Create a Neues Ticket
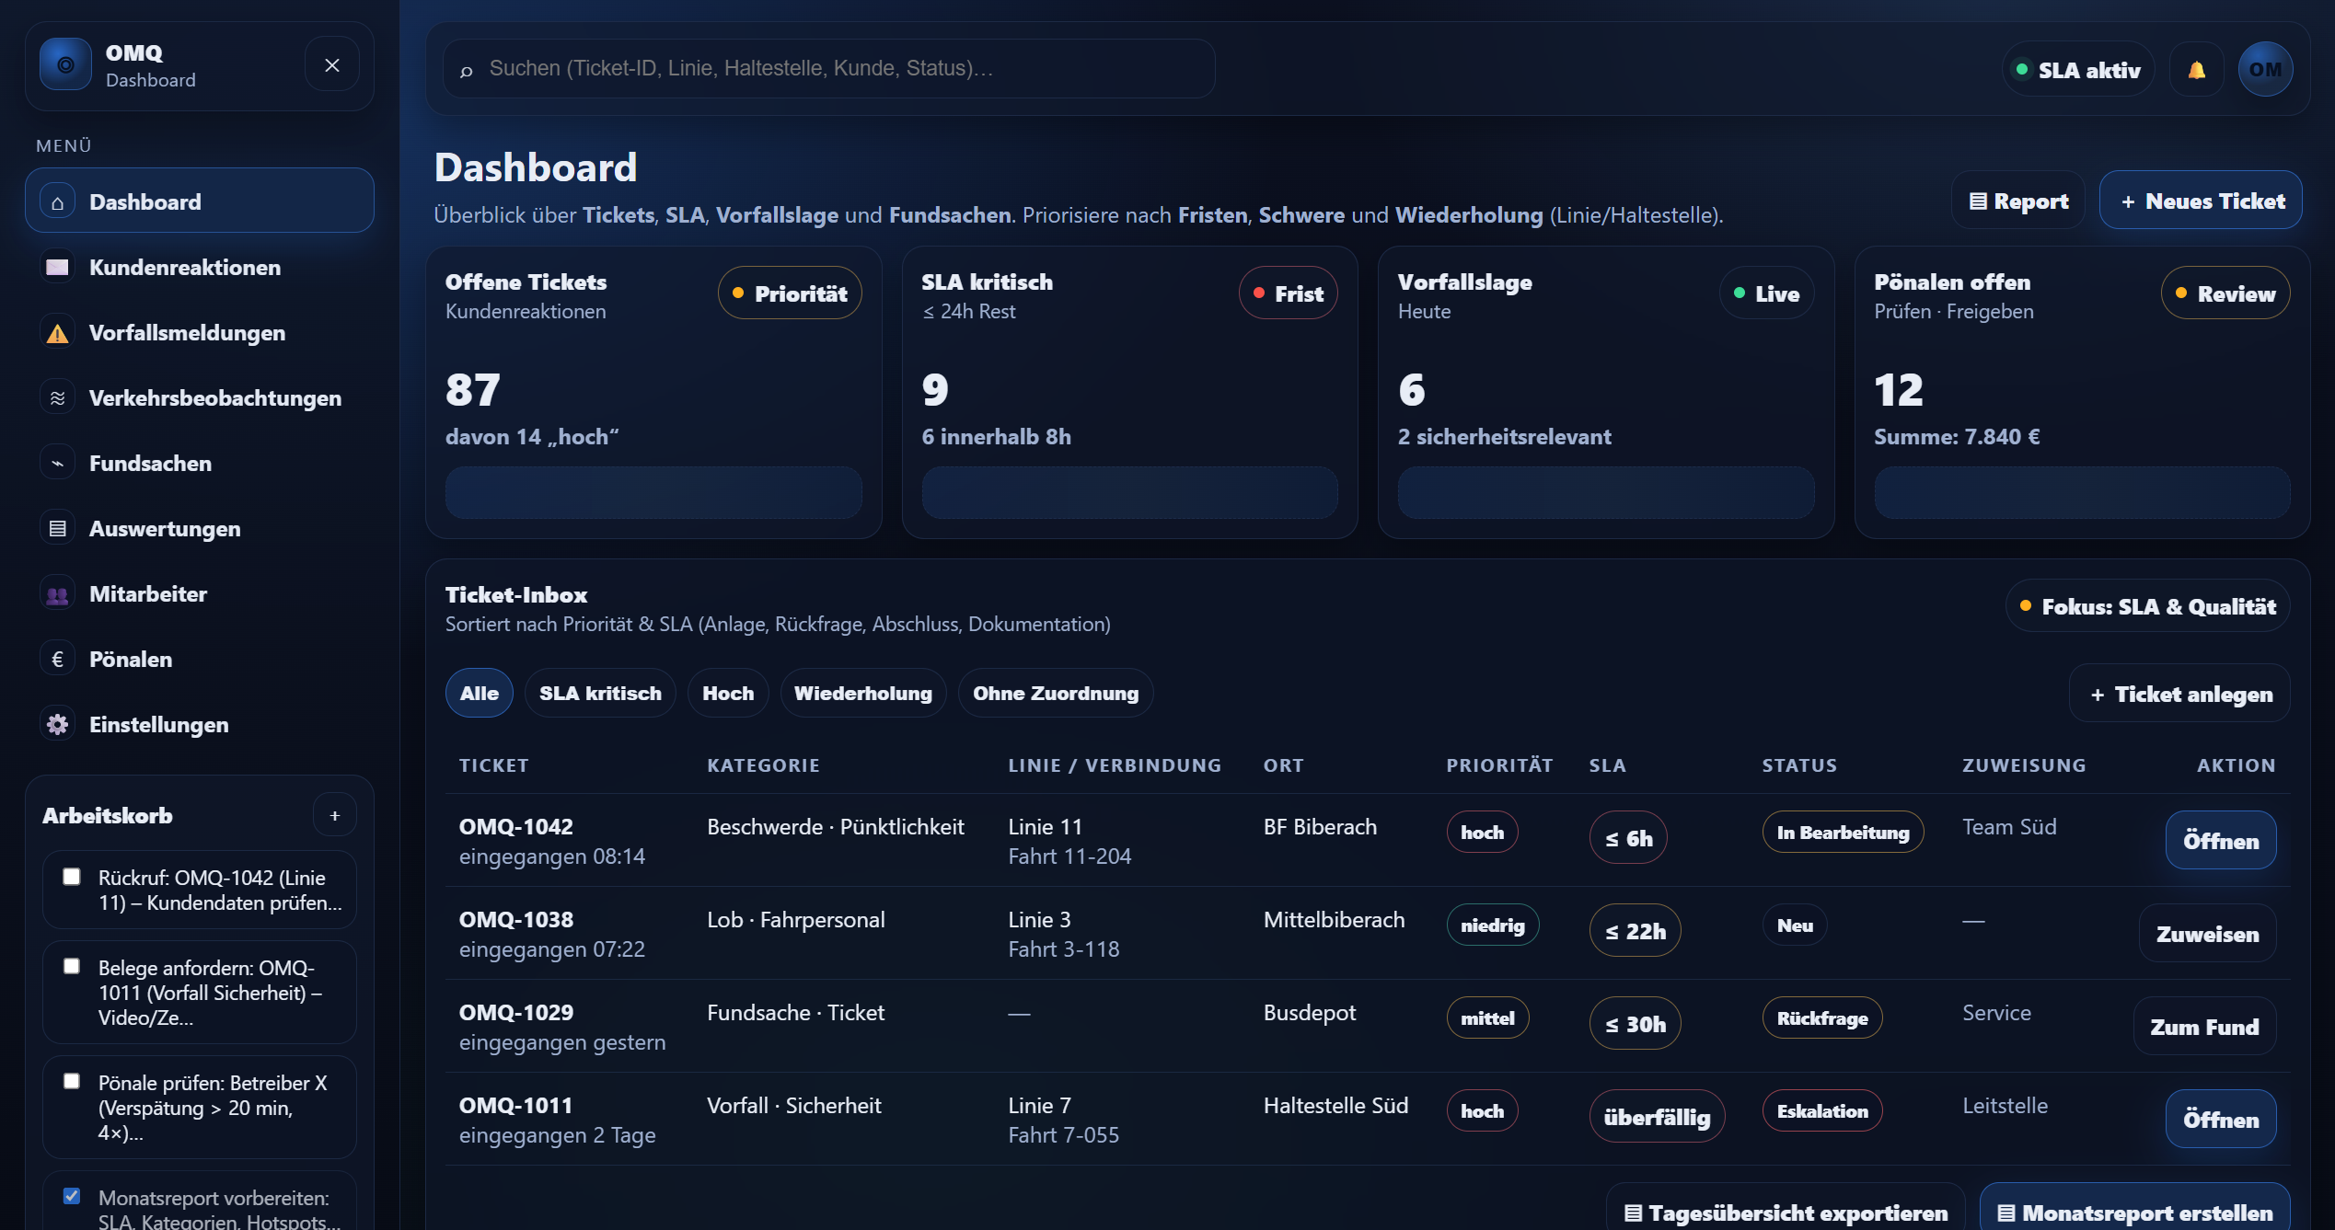This screenshot has width=2335, height=1230. pyautogui.click(x=2201, y=200)
